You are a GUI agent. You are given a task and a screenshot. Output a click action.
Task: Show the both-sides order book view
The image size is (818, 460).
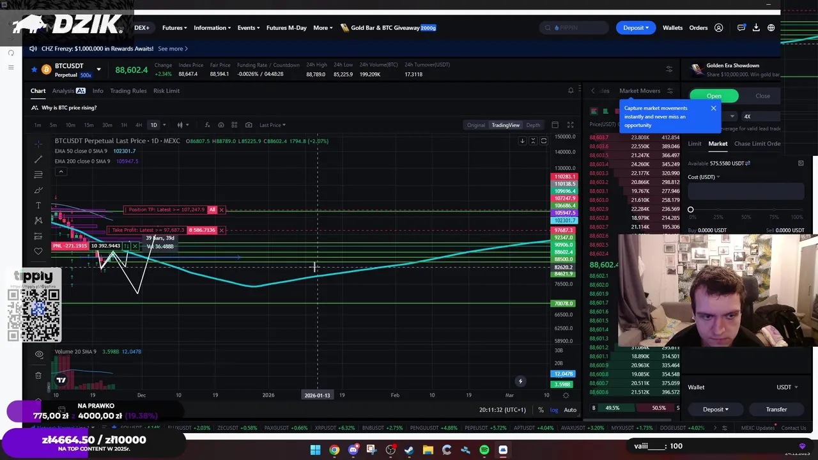[594, 111]
